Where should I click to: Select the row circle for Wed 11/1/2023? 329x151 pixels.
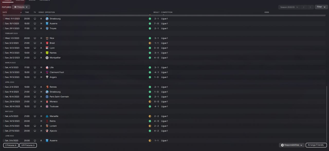(x=4, y=19)
